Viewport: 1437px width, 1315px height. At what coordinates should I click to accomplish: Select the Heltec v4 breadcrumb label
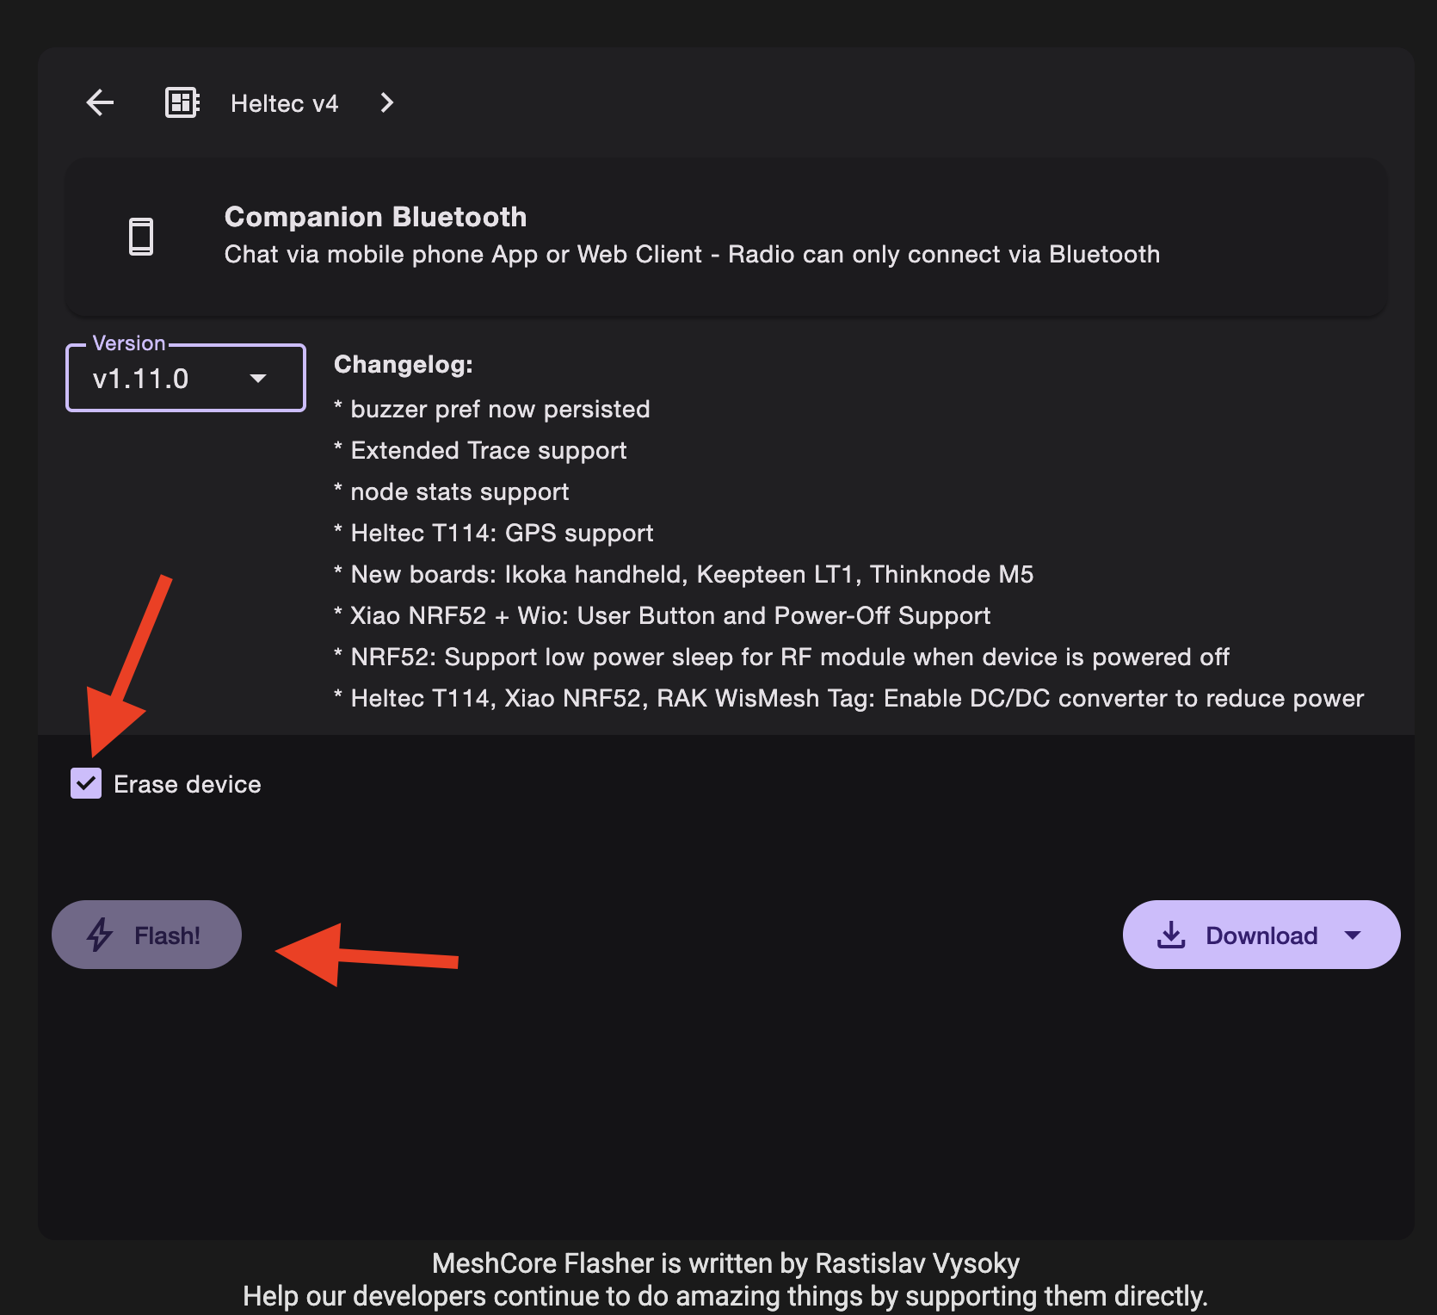click(284, 103)
